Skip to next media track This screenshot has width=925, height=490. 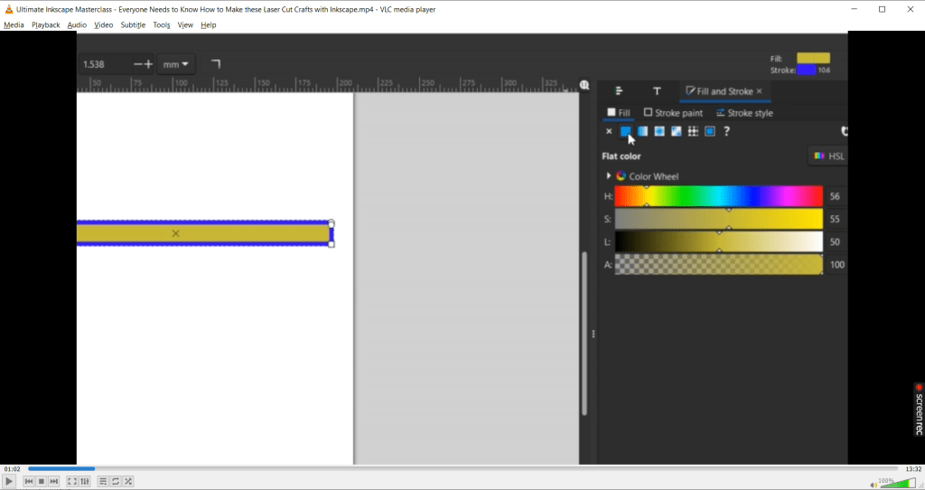click(x=54, y=482)
